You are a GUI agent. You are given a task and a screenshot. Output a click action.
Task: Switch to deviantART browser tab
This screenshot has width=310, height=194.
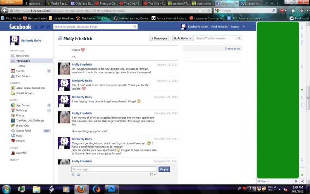point(179,3)
